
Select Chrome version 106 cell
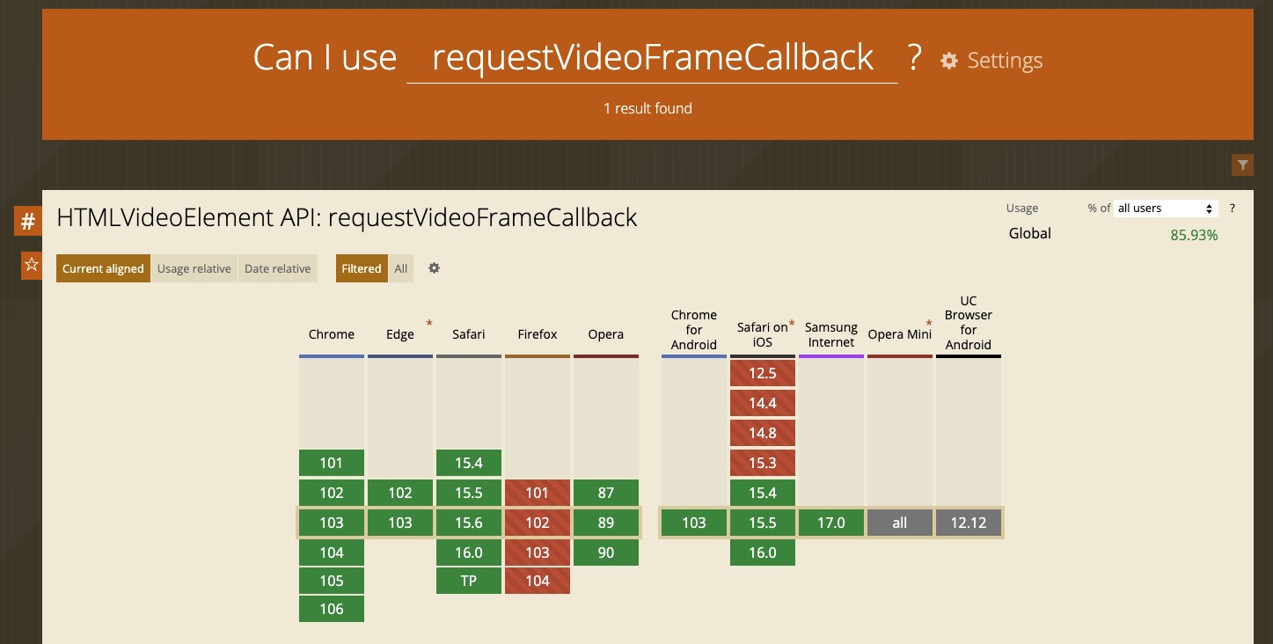[x=332, y=609]
